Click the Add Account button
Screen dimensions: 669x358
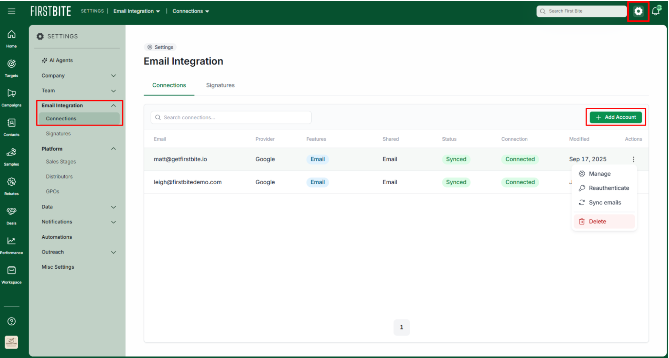[615, 117]
